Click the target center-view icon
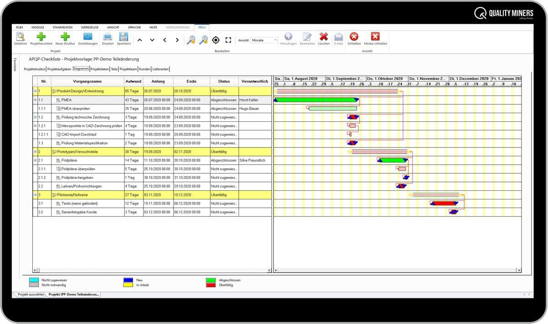 pos(216,40)
